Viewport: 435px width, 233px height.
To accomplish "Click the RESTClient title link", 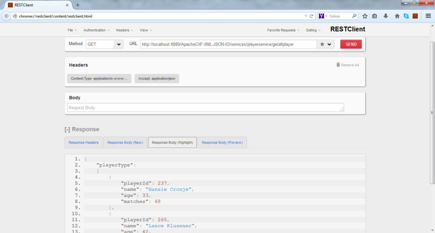I will tap(347, 29).
